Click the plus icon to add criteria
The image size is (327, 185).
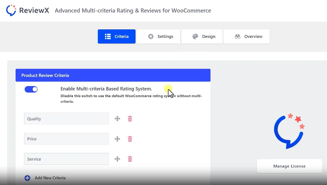click(27, 178)
